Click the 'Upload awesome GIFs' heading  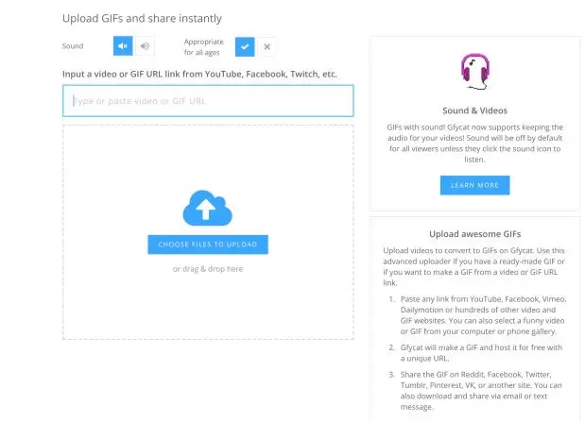coord(474,232)
